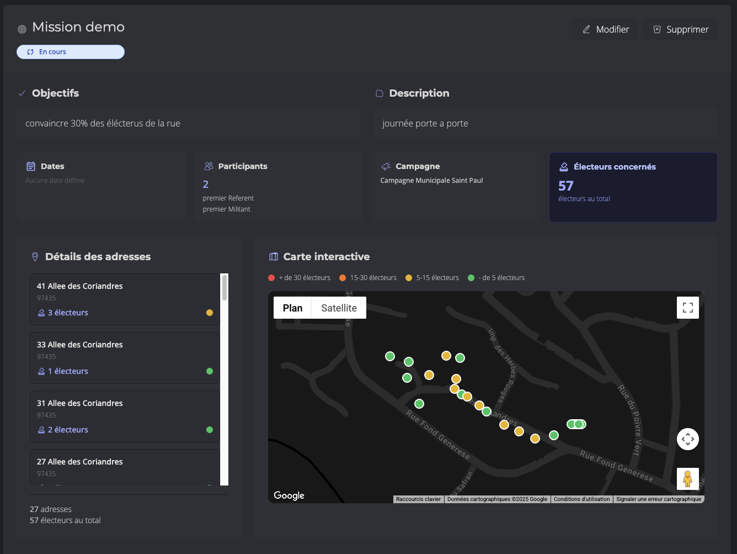Click the En cours status badge
The width and height of the screenshot is (737, 554).
71,52
